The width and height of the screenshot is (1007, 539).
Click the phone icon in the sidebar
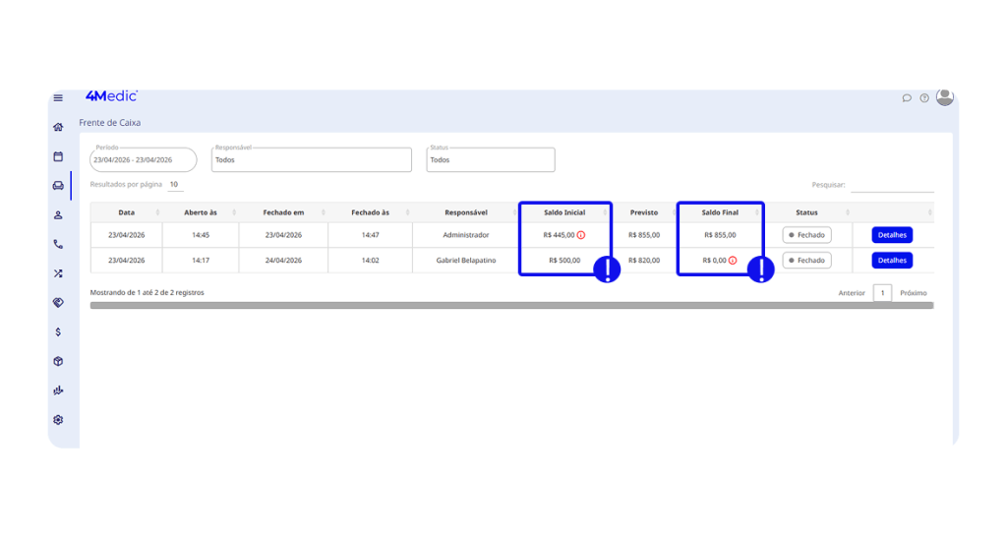58,244
